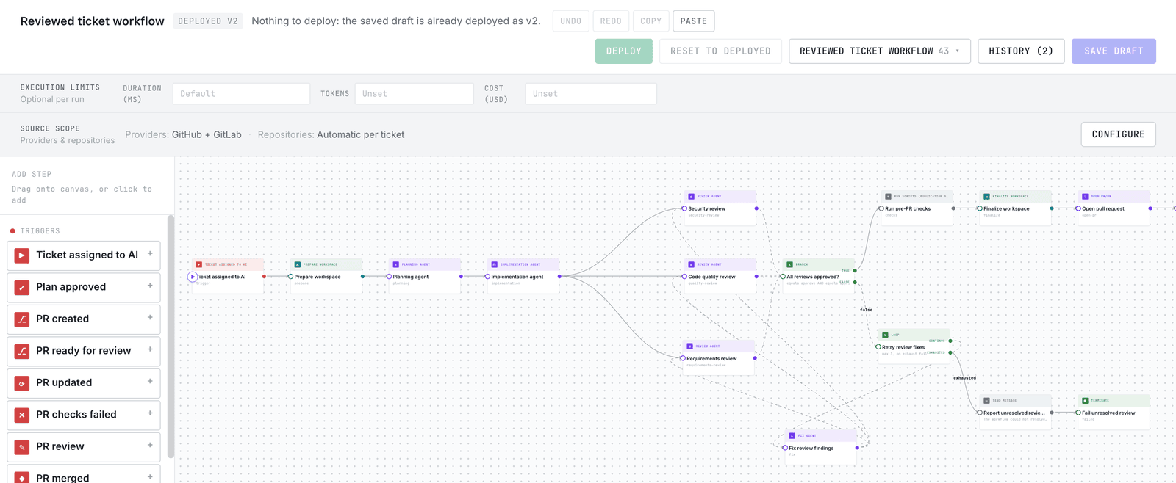1176x483 pixels.
Task: Add PR ready for review via plus icon
Action: (x=150, y=349)
